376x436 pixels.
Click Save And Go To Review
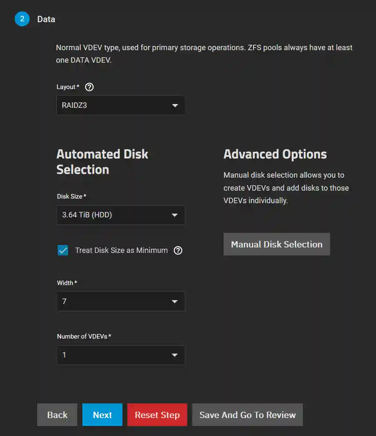coord(247,415)
